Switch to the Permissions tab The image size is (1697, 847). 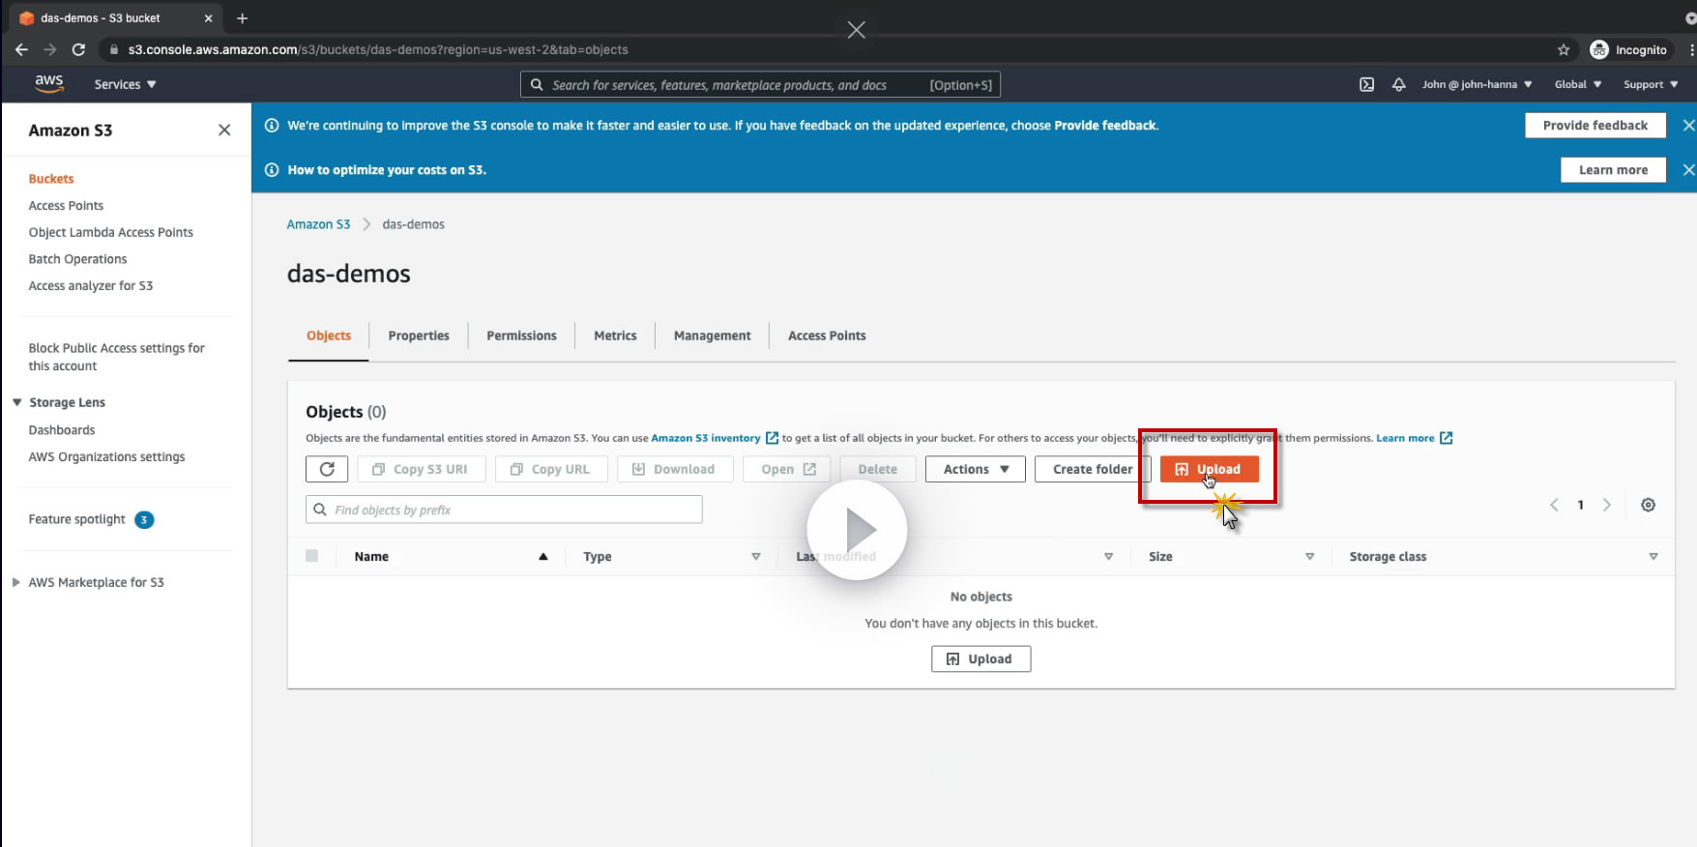point(521,336)
